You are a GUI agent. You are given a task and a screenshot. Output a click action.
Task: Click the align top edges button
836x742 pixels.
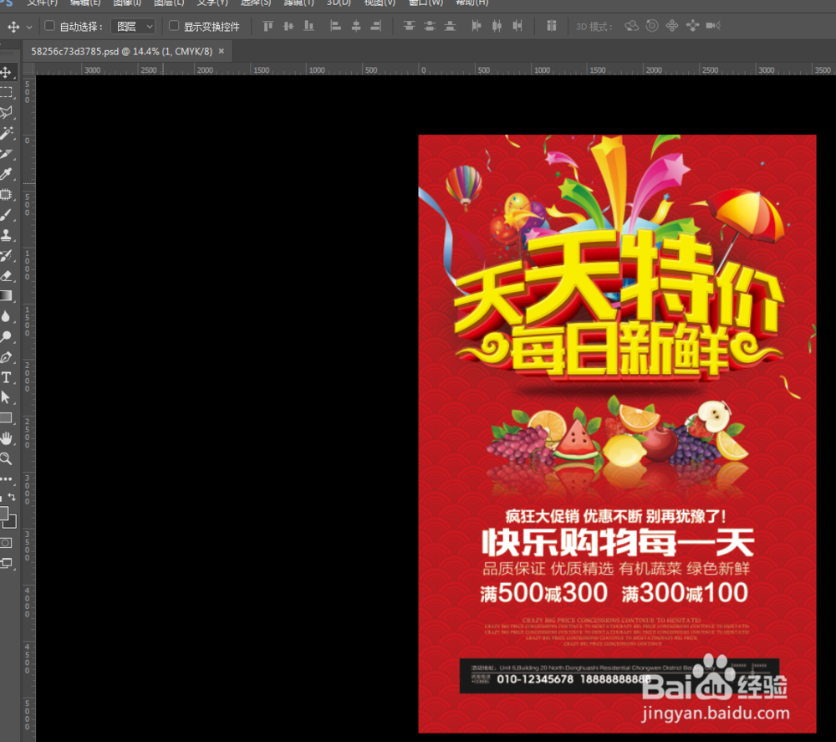tap(268, 26)
